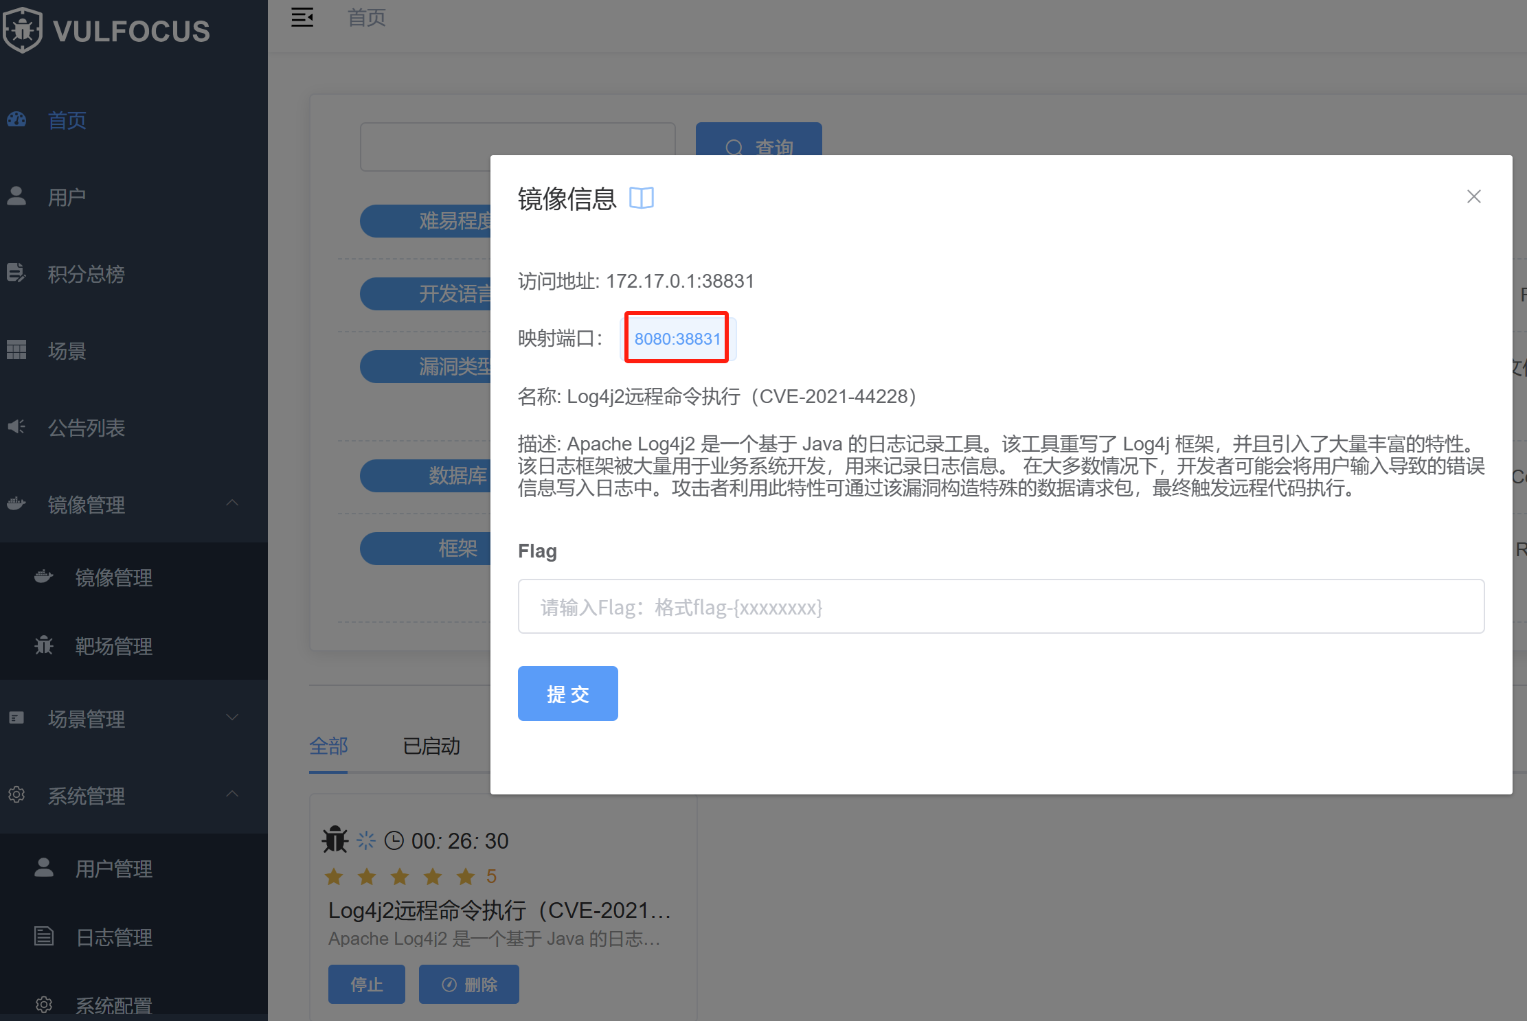This screenshot has width=1527, height=1021.
Task: Click the dashboard icon beside 首页
Action: click(16, 119)
